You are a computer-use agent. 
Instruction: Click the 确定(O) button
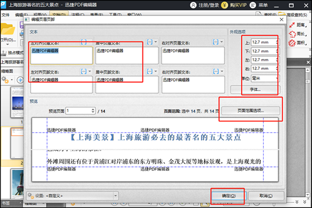(229, 196)
